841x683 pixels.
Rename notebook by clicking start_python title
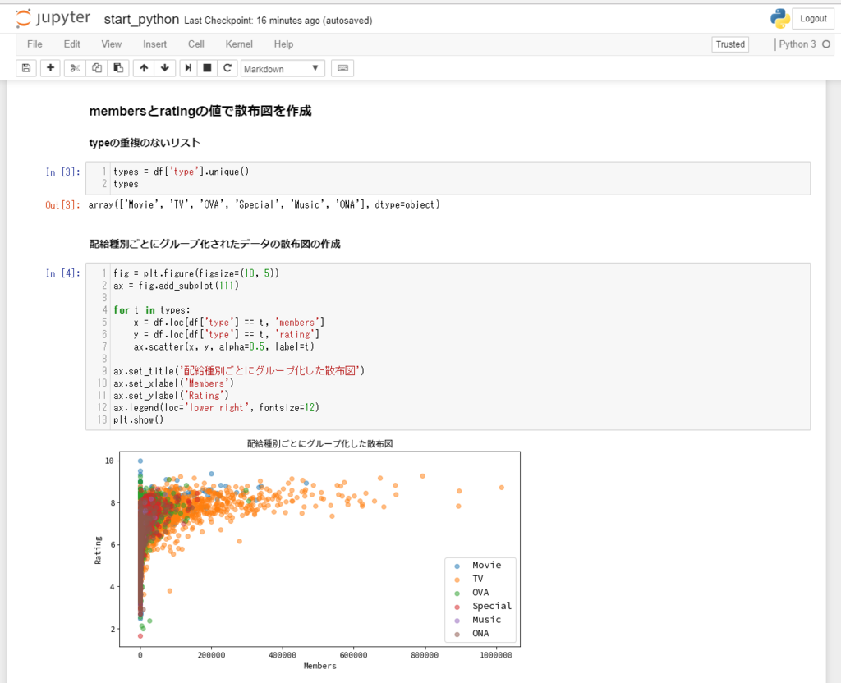click(x=141, y=20)
